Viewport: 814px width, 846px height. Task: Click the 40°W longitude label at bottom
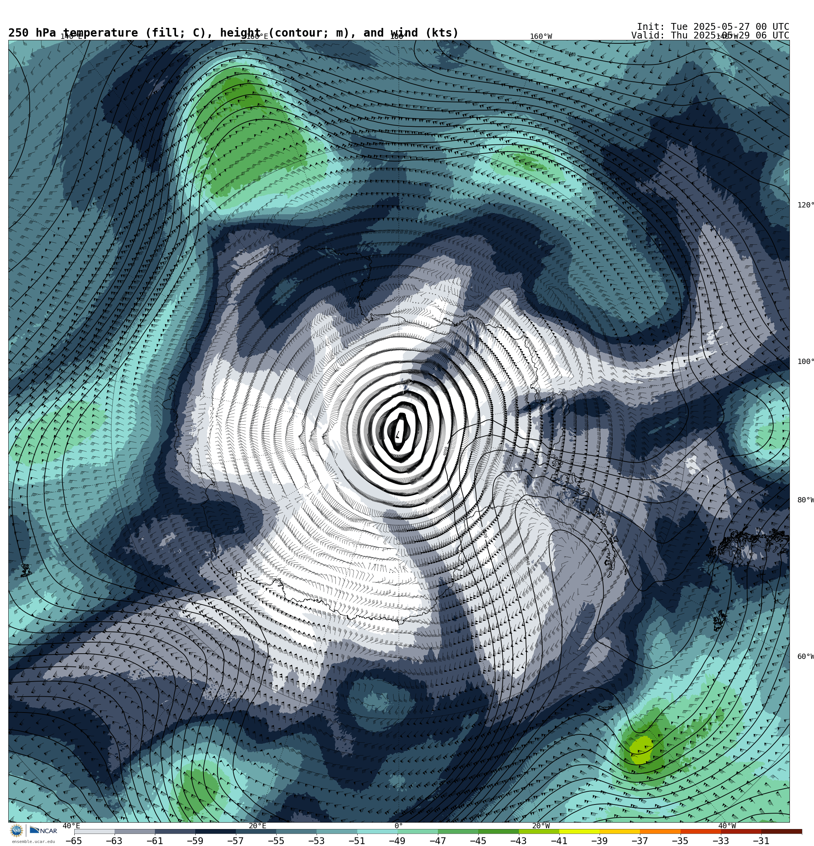pos(727,826)
